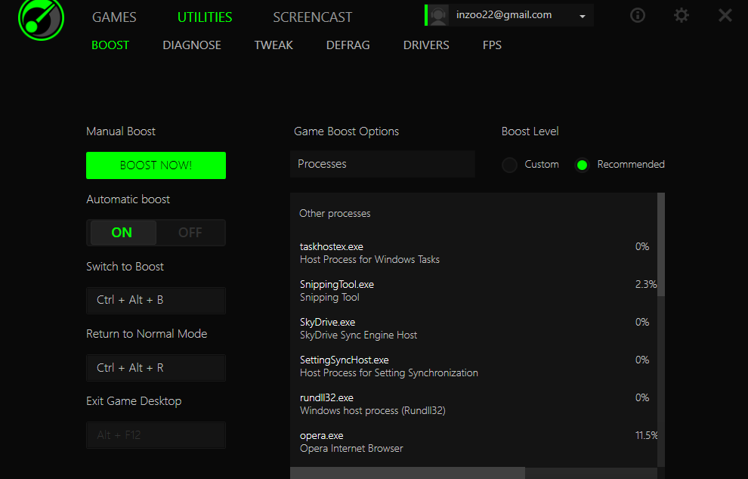Click the Switch to Boost hotkey field
This screenshot has height=479, width=748.
156,300
